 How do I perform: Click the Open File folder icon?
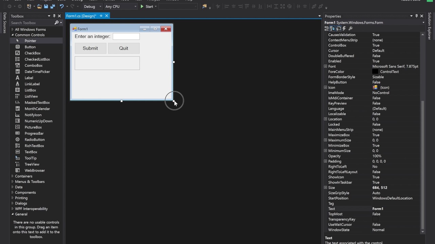click(39, 6)
